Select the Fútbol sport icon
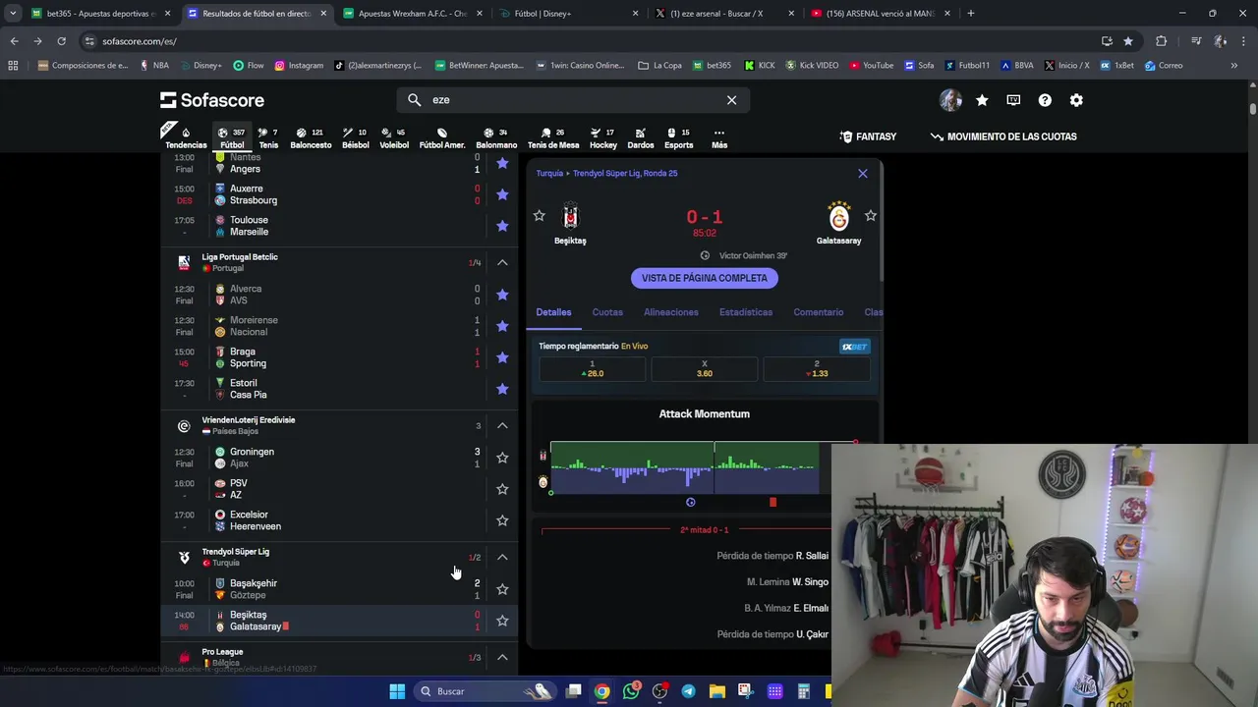Image resolution: width=1258 pixels, height=707 pixels. (x=232, y=137)
